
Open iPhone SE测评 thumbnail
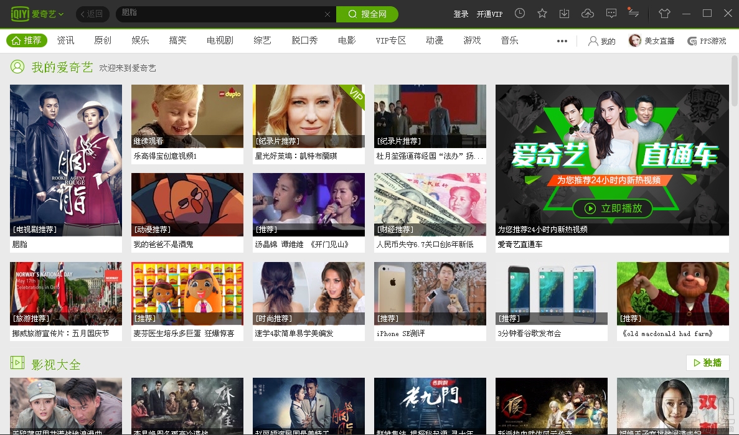click(430, 294)
